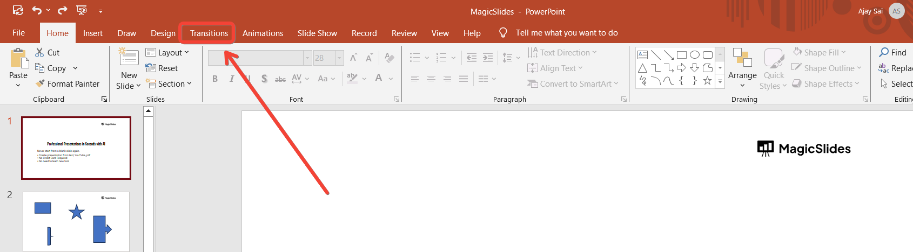Expand the Paste options arrow
Viewport: 913px width, 252px height.
click(x=18, y=85)
